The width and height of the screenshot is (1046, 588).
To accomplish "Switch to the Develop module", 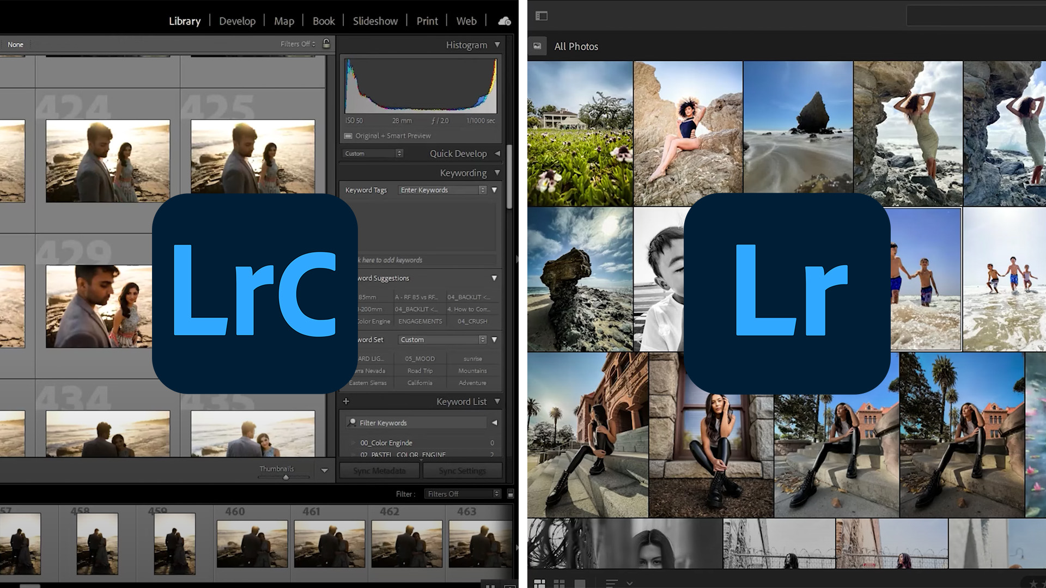I will 237,21.
